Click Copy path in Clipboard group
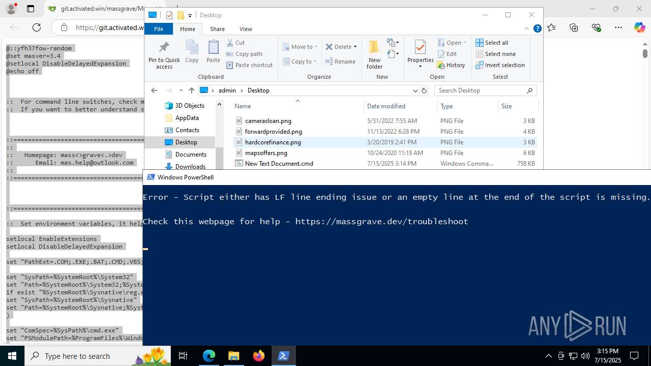 click(x=244, y=54)
